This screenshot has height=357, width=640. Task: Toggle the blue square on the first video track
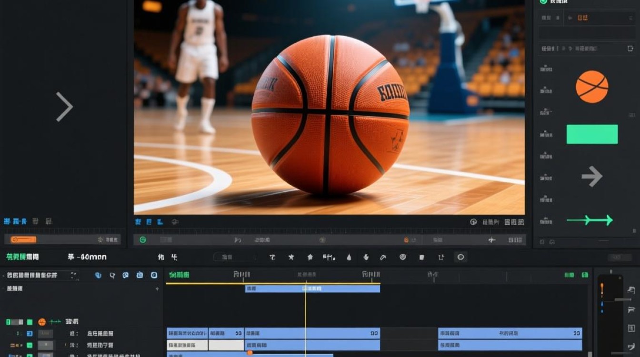coord(30,334)
